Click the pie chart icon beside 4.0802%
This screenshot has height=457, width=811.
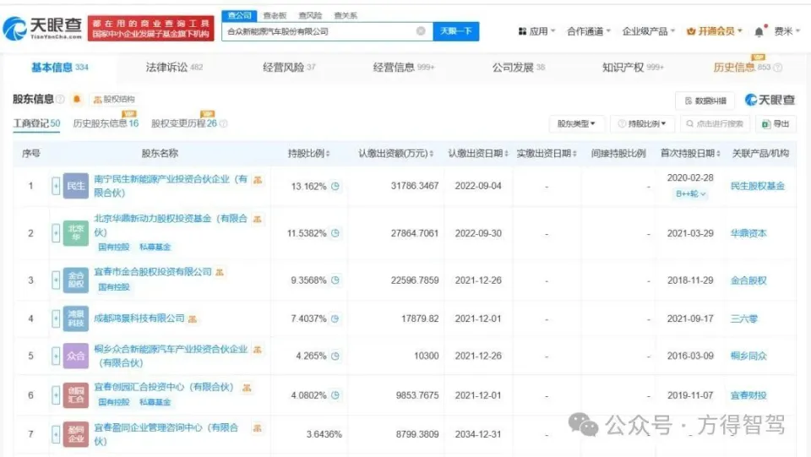pos(335,395)
